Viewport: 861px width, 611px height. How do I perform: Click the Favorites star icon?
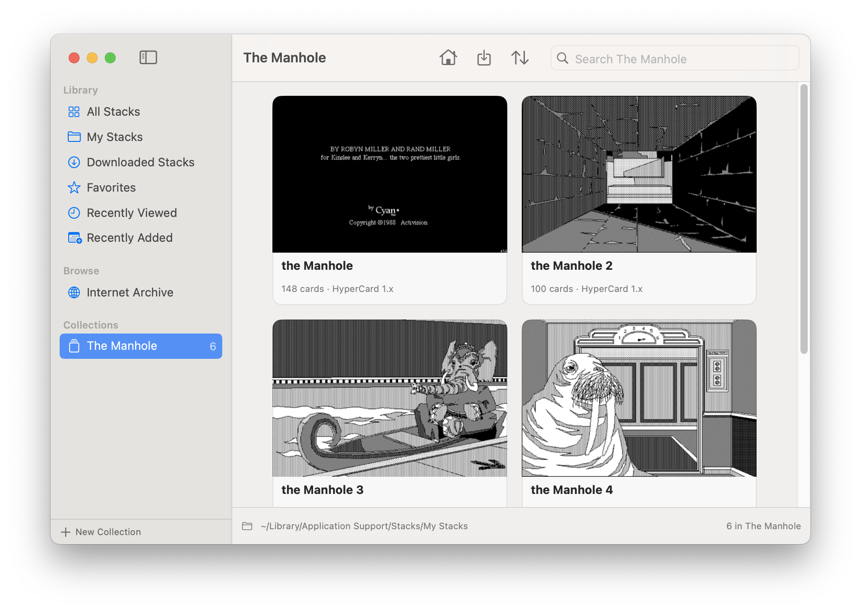pyautogui.click(x=74, y=188)
